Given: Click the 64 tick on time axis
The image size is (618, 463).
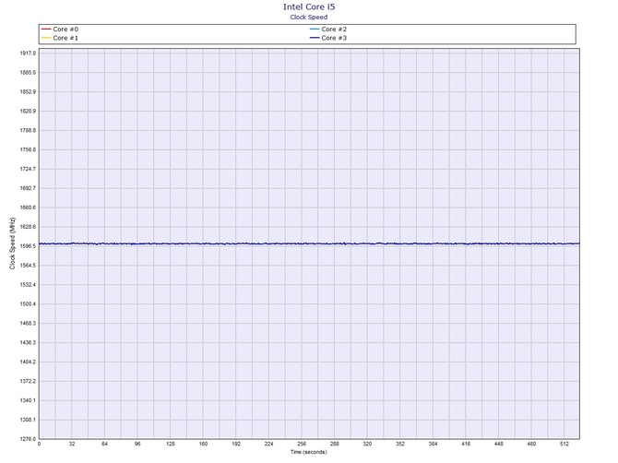Looking at the screenshot, I should (104, 444).
